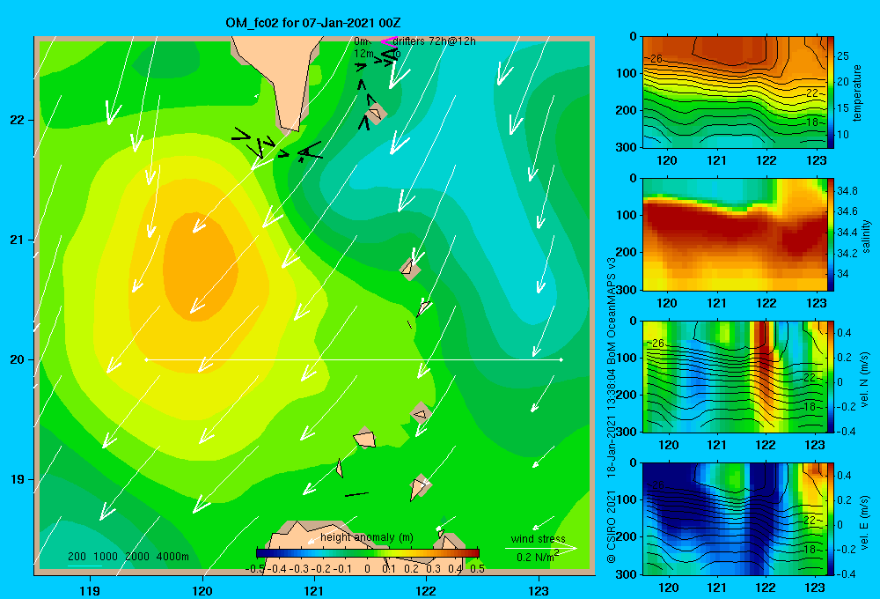880x599 pixels.
Task: Click the 'vel. E (m/s)' axis label
Action: 865,521
